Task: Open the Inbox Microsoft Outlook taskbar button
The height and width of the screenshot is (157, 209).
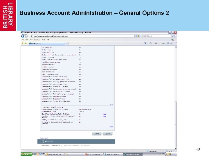Action: coord(55,154)
